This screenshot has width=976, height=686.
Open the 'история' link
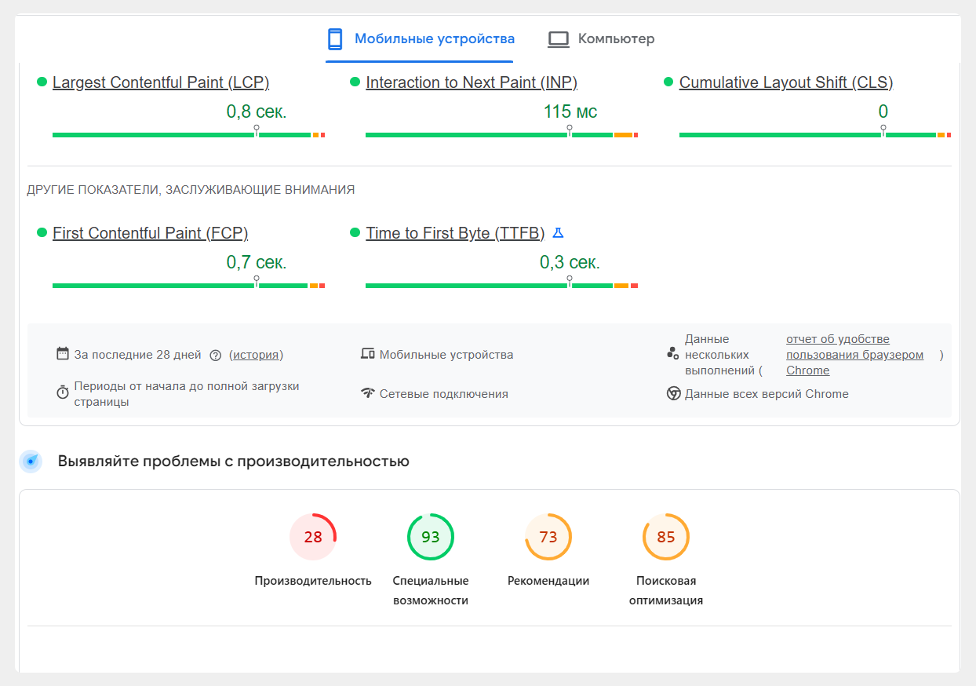[x=257, y=355]
